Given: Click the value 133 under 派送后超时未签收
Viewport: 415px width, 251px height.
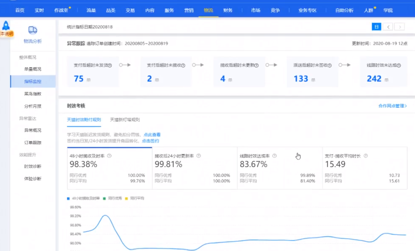Looking at the screenshot, I should coord(301,79).
